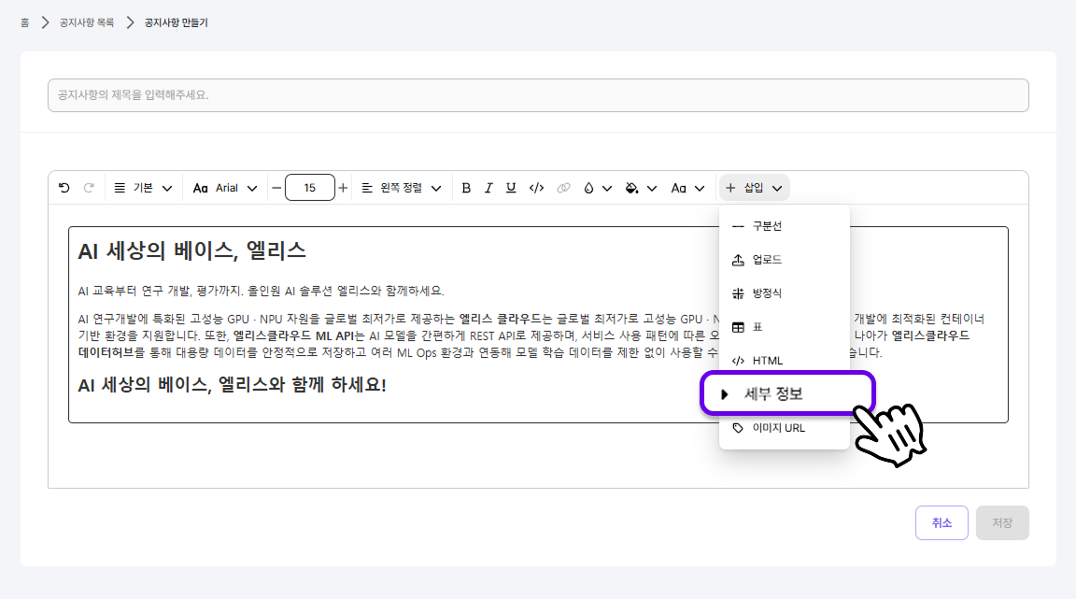Image resolution: width=1076 pixels, height=599 pixels.
Task: Click the redo arrow icon
Action: [x=89, y=188]
